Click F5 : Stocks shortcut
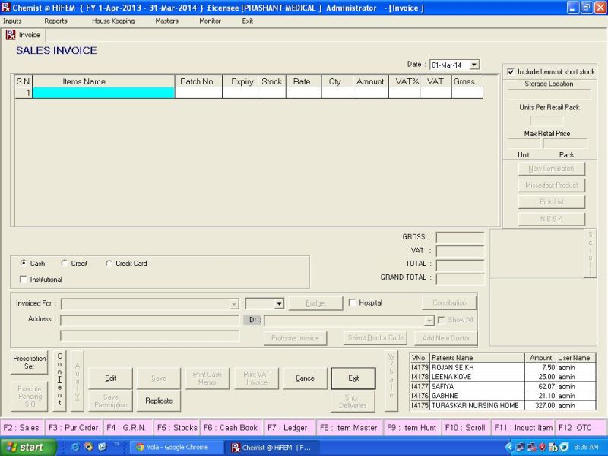The width and height of the screenshot is (608, 456). 177,428
